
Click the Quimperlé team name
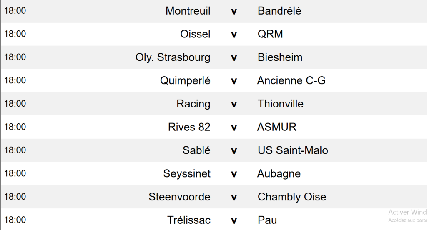click(x=185, y=81)
